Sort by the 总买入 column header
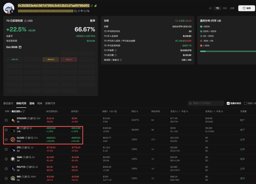The height and width of the screenshot is (184, 256). point(174,111)
